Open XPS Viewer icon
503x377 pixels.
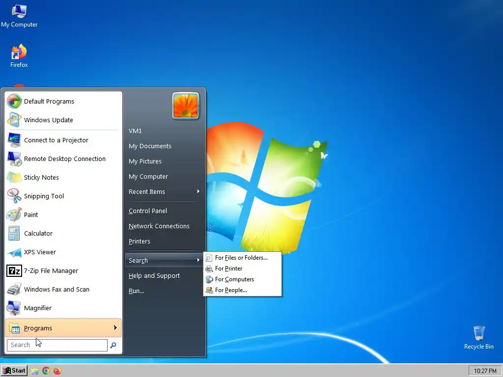click(14, 252)
